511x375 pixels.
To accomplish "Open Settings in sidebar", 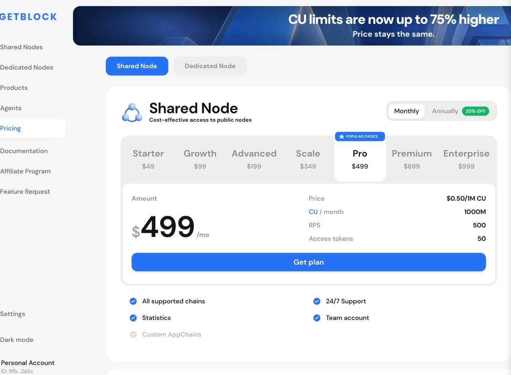I will tap(12, 314).
